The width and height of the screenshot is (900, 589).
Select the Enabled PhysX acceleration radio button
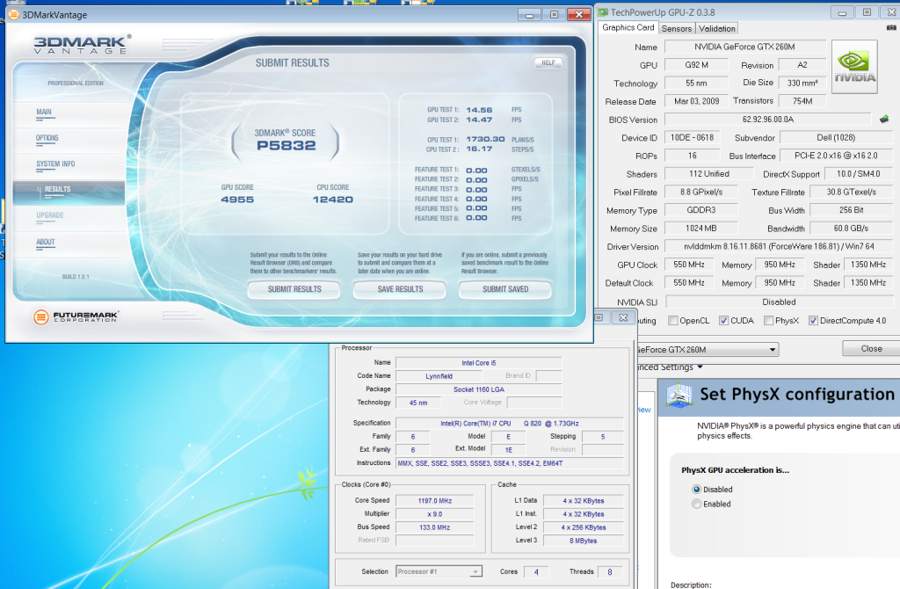[x=697, y=504]
